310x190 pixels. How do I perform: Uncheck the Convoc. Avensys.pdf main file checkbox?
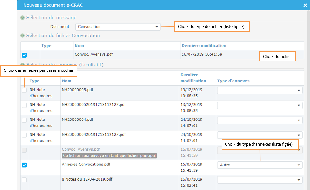click(24, 55)
